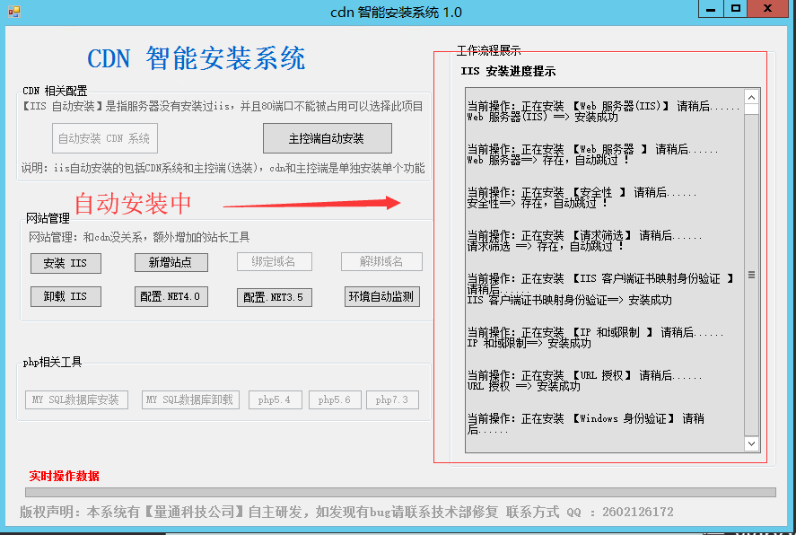Screen dimensions: 796x535
Task: Click the app icon in the title bar
Action: [13, 12]
